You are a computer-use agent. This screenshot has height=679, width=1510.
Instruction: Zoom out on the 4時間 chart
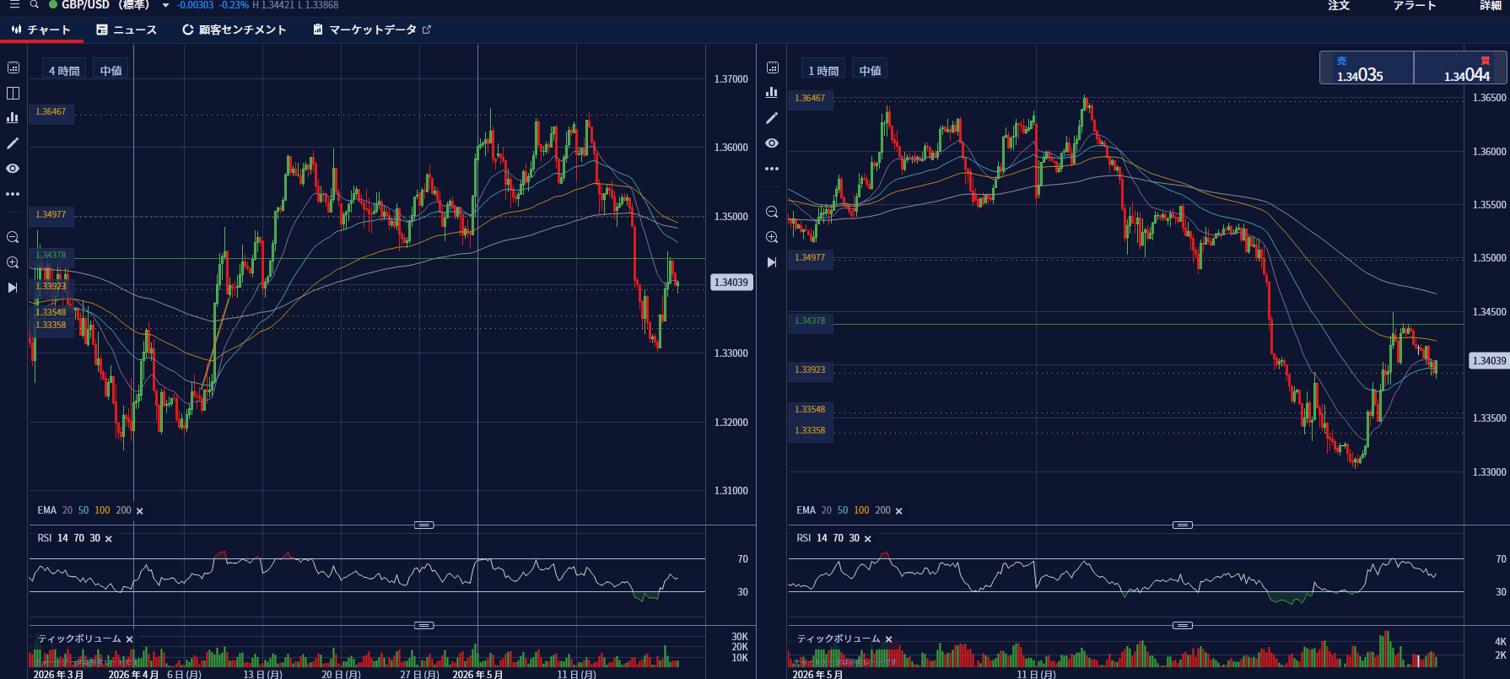pyautogui.click(x=13, y=237)
